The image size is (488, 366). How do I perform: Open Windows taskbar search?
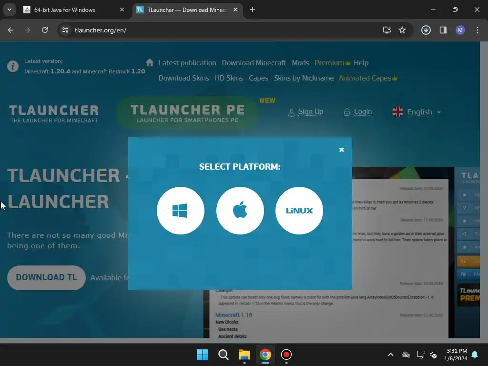coord(223,355)
